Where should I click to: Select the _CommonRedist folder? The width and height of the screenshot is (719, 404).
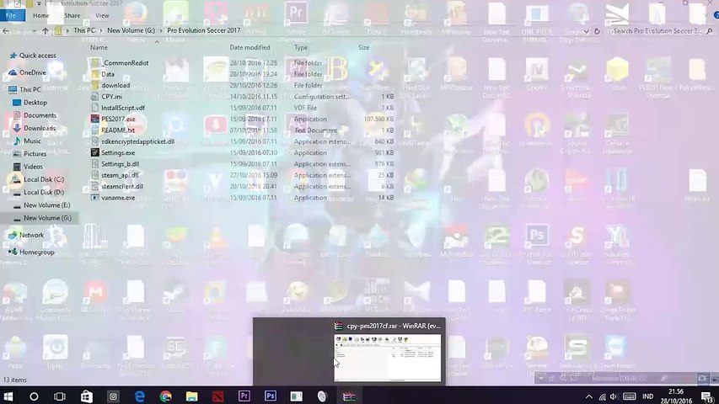point(125,63)
